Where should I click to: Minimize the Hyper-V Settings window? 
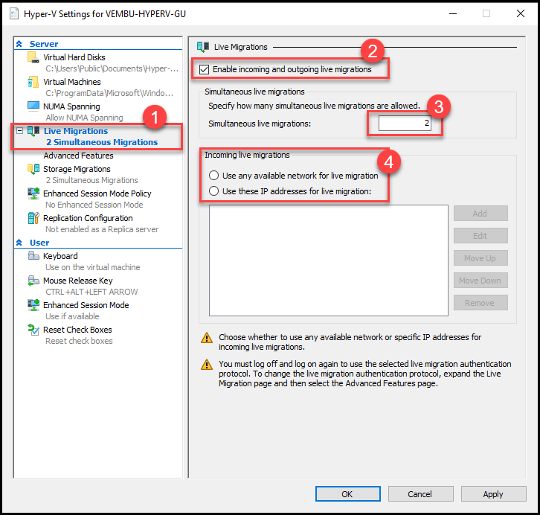453,14
